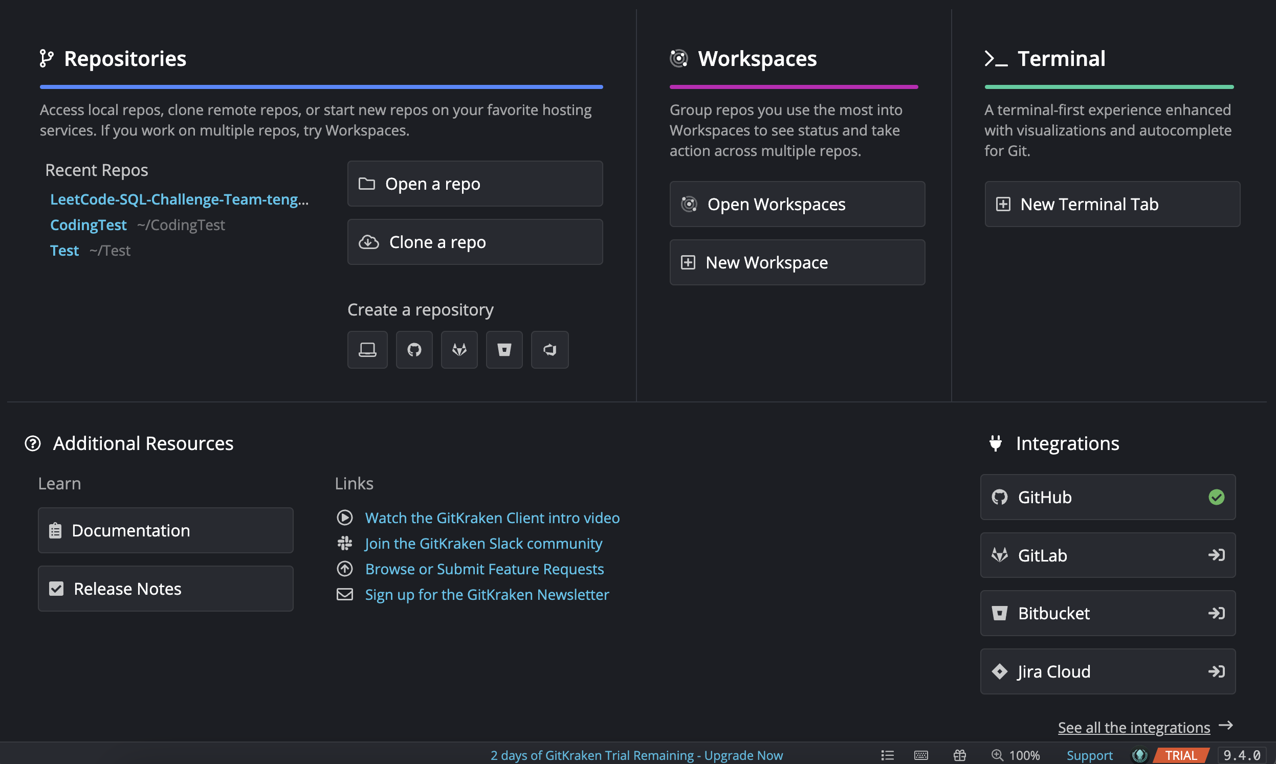Viewport: 1276px width, 764px height.
Task: Click the Additional Resources help icon
Action: point(33,443)
